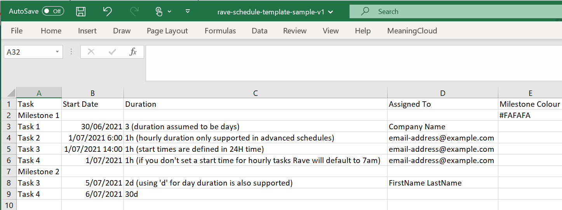Select column C header
Viewport: 562px width, 210px height.
coord(255,93)
